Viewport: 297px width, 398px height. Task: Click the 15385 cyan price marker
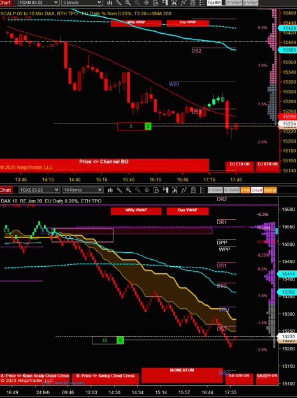288,50
